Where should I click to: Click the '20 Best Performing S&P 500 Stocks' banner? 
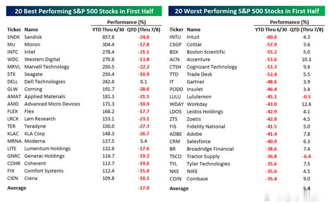tap(84, 11)
